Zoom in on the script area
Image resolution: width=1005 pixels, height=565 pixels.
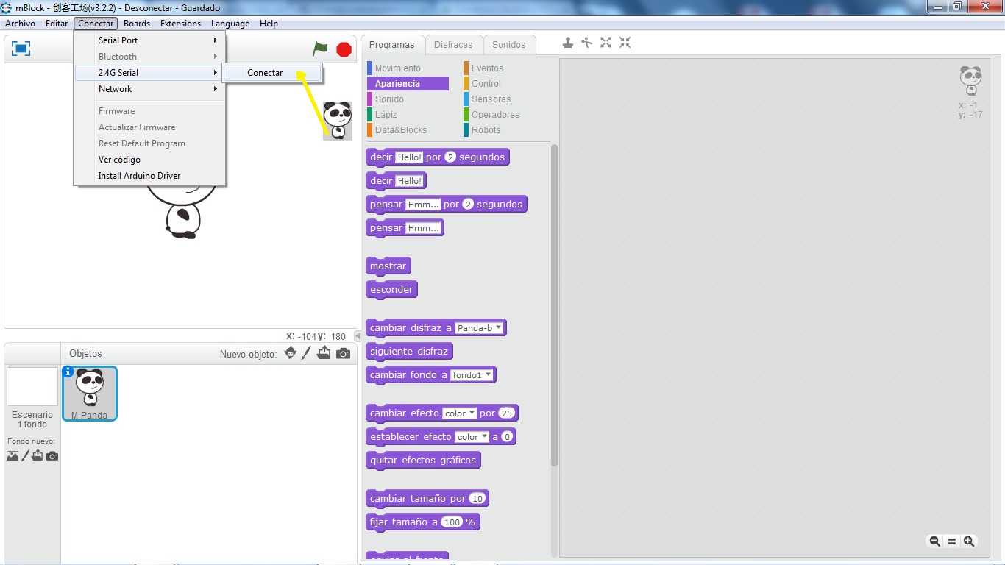tap(969, 541)
